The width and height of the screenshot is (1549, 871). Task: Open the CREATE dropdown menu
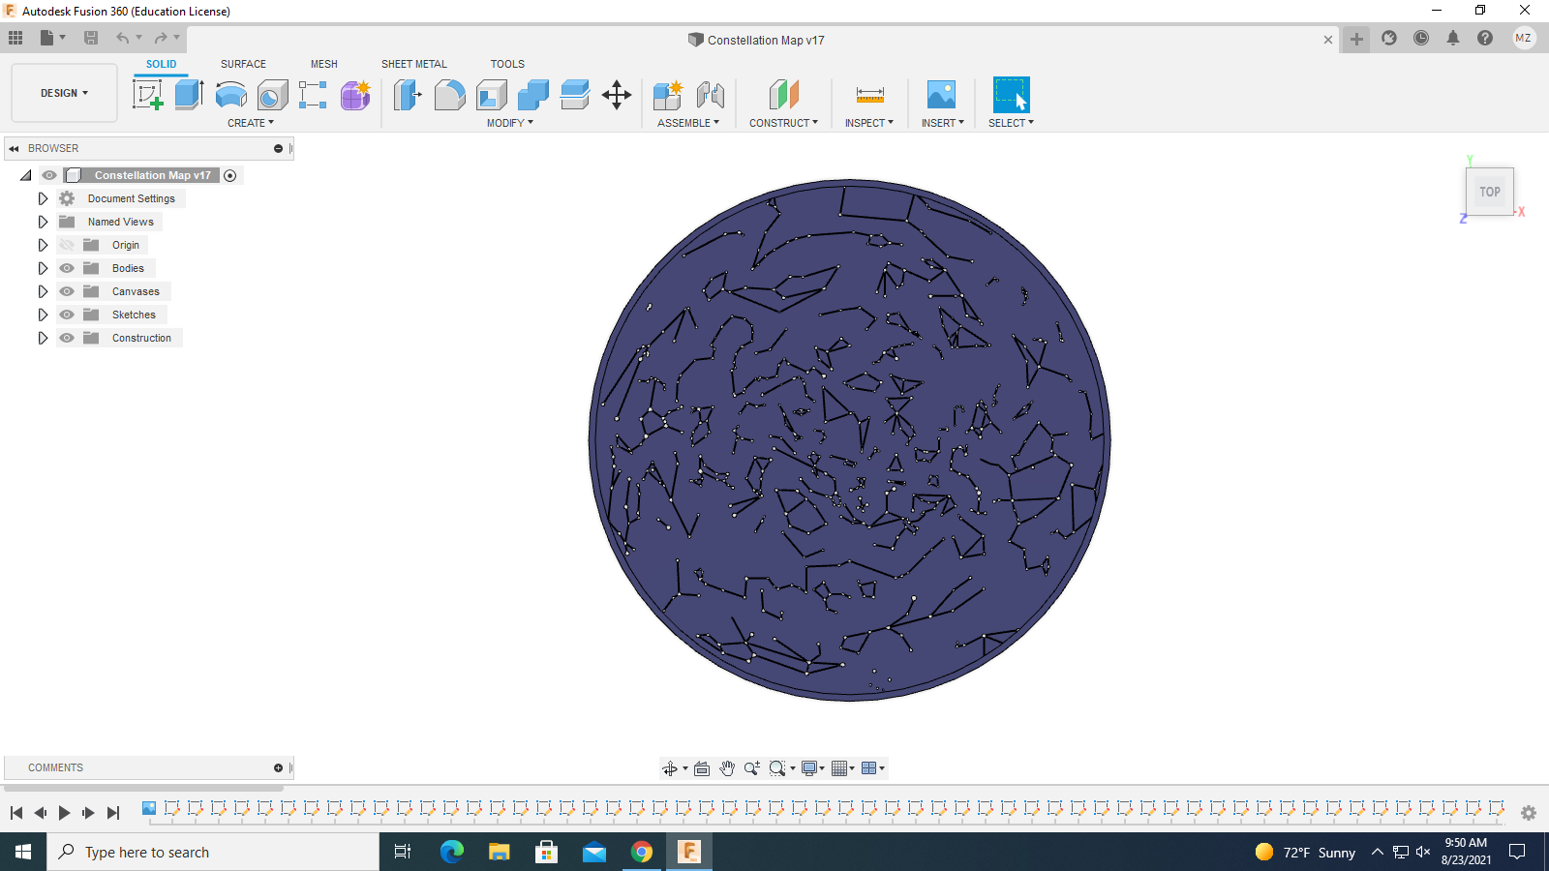pos(250,123)
